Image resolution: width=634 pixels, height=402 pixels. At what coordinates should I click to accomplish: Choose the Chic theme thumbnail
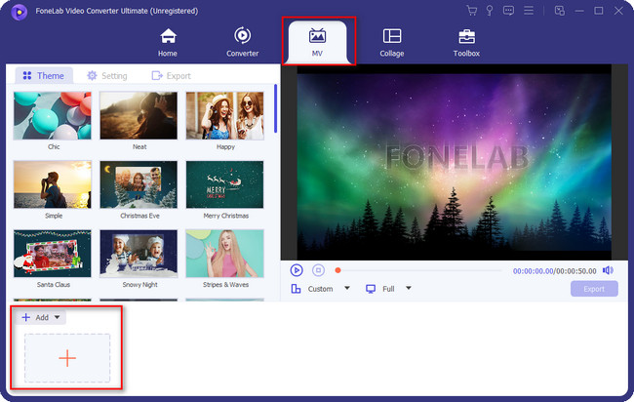(53, 116)
